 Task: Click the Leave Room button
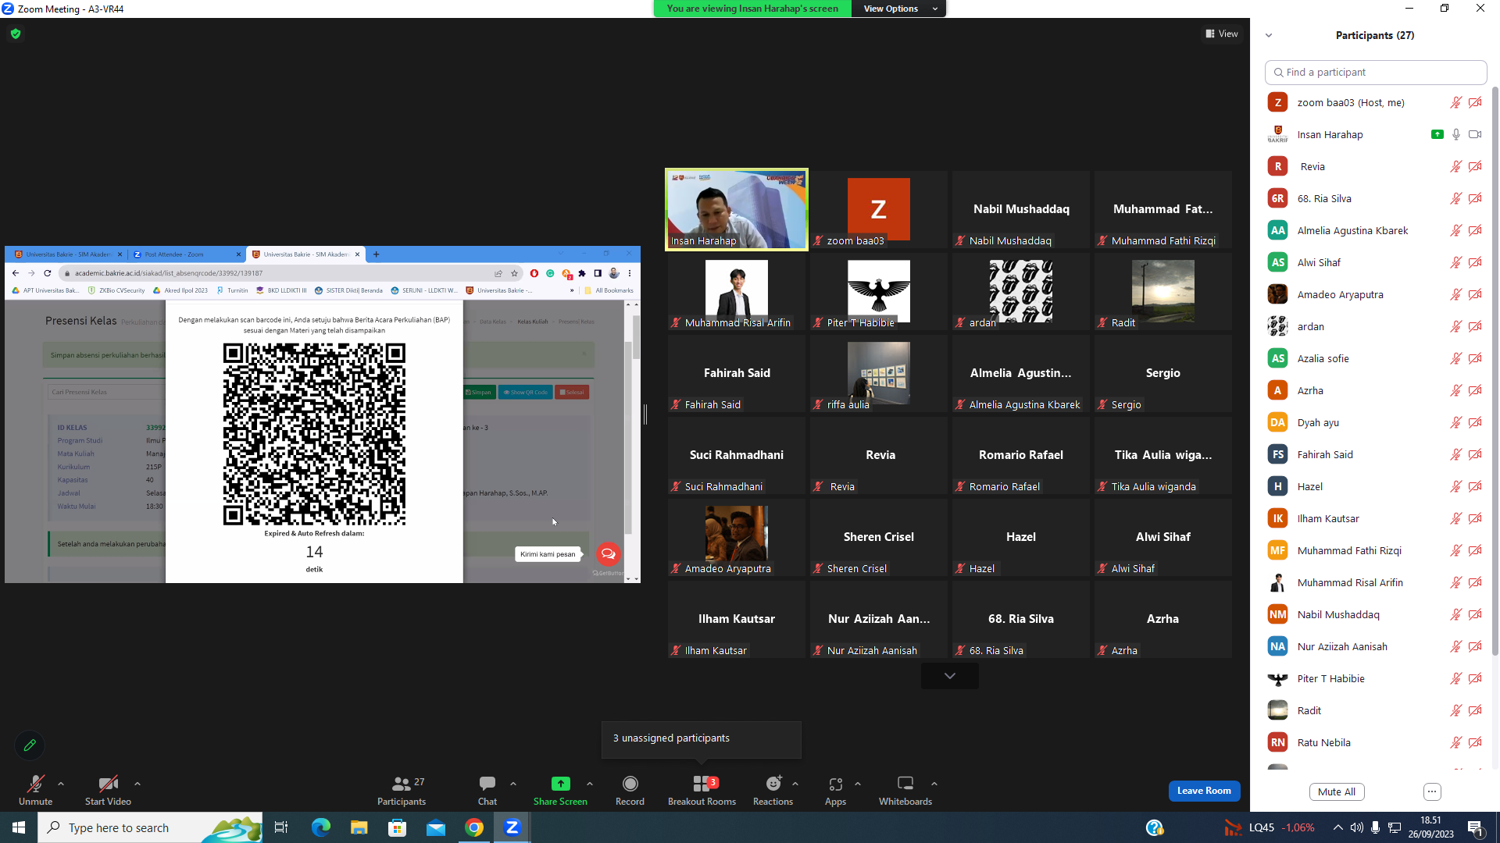(1204, 791)
